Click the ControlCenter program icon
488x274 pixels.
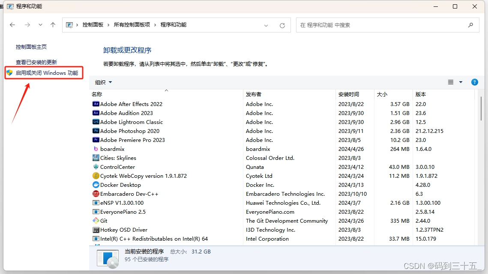[x=96, y=167]
